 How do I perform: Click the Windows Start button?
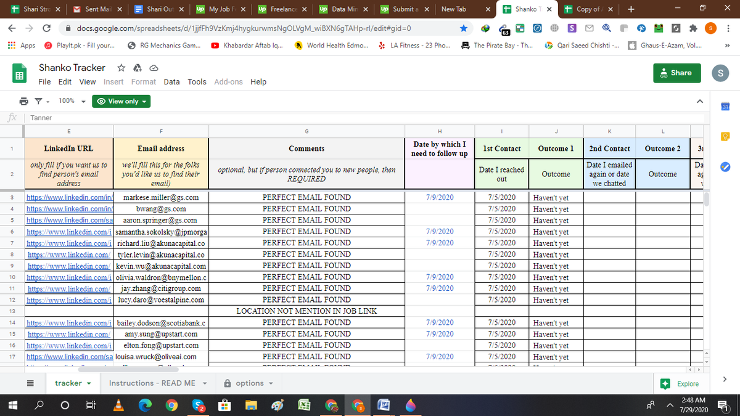(x=12, y=405)
